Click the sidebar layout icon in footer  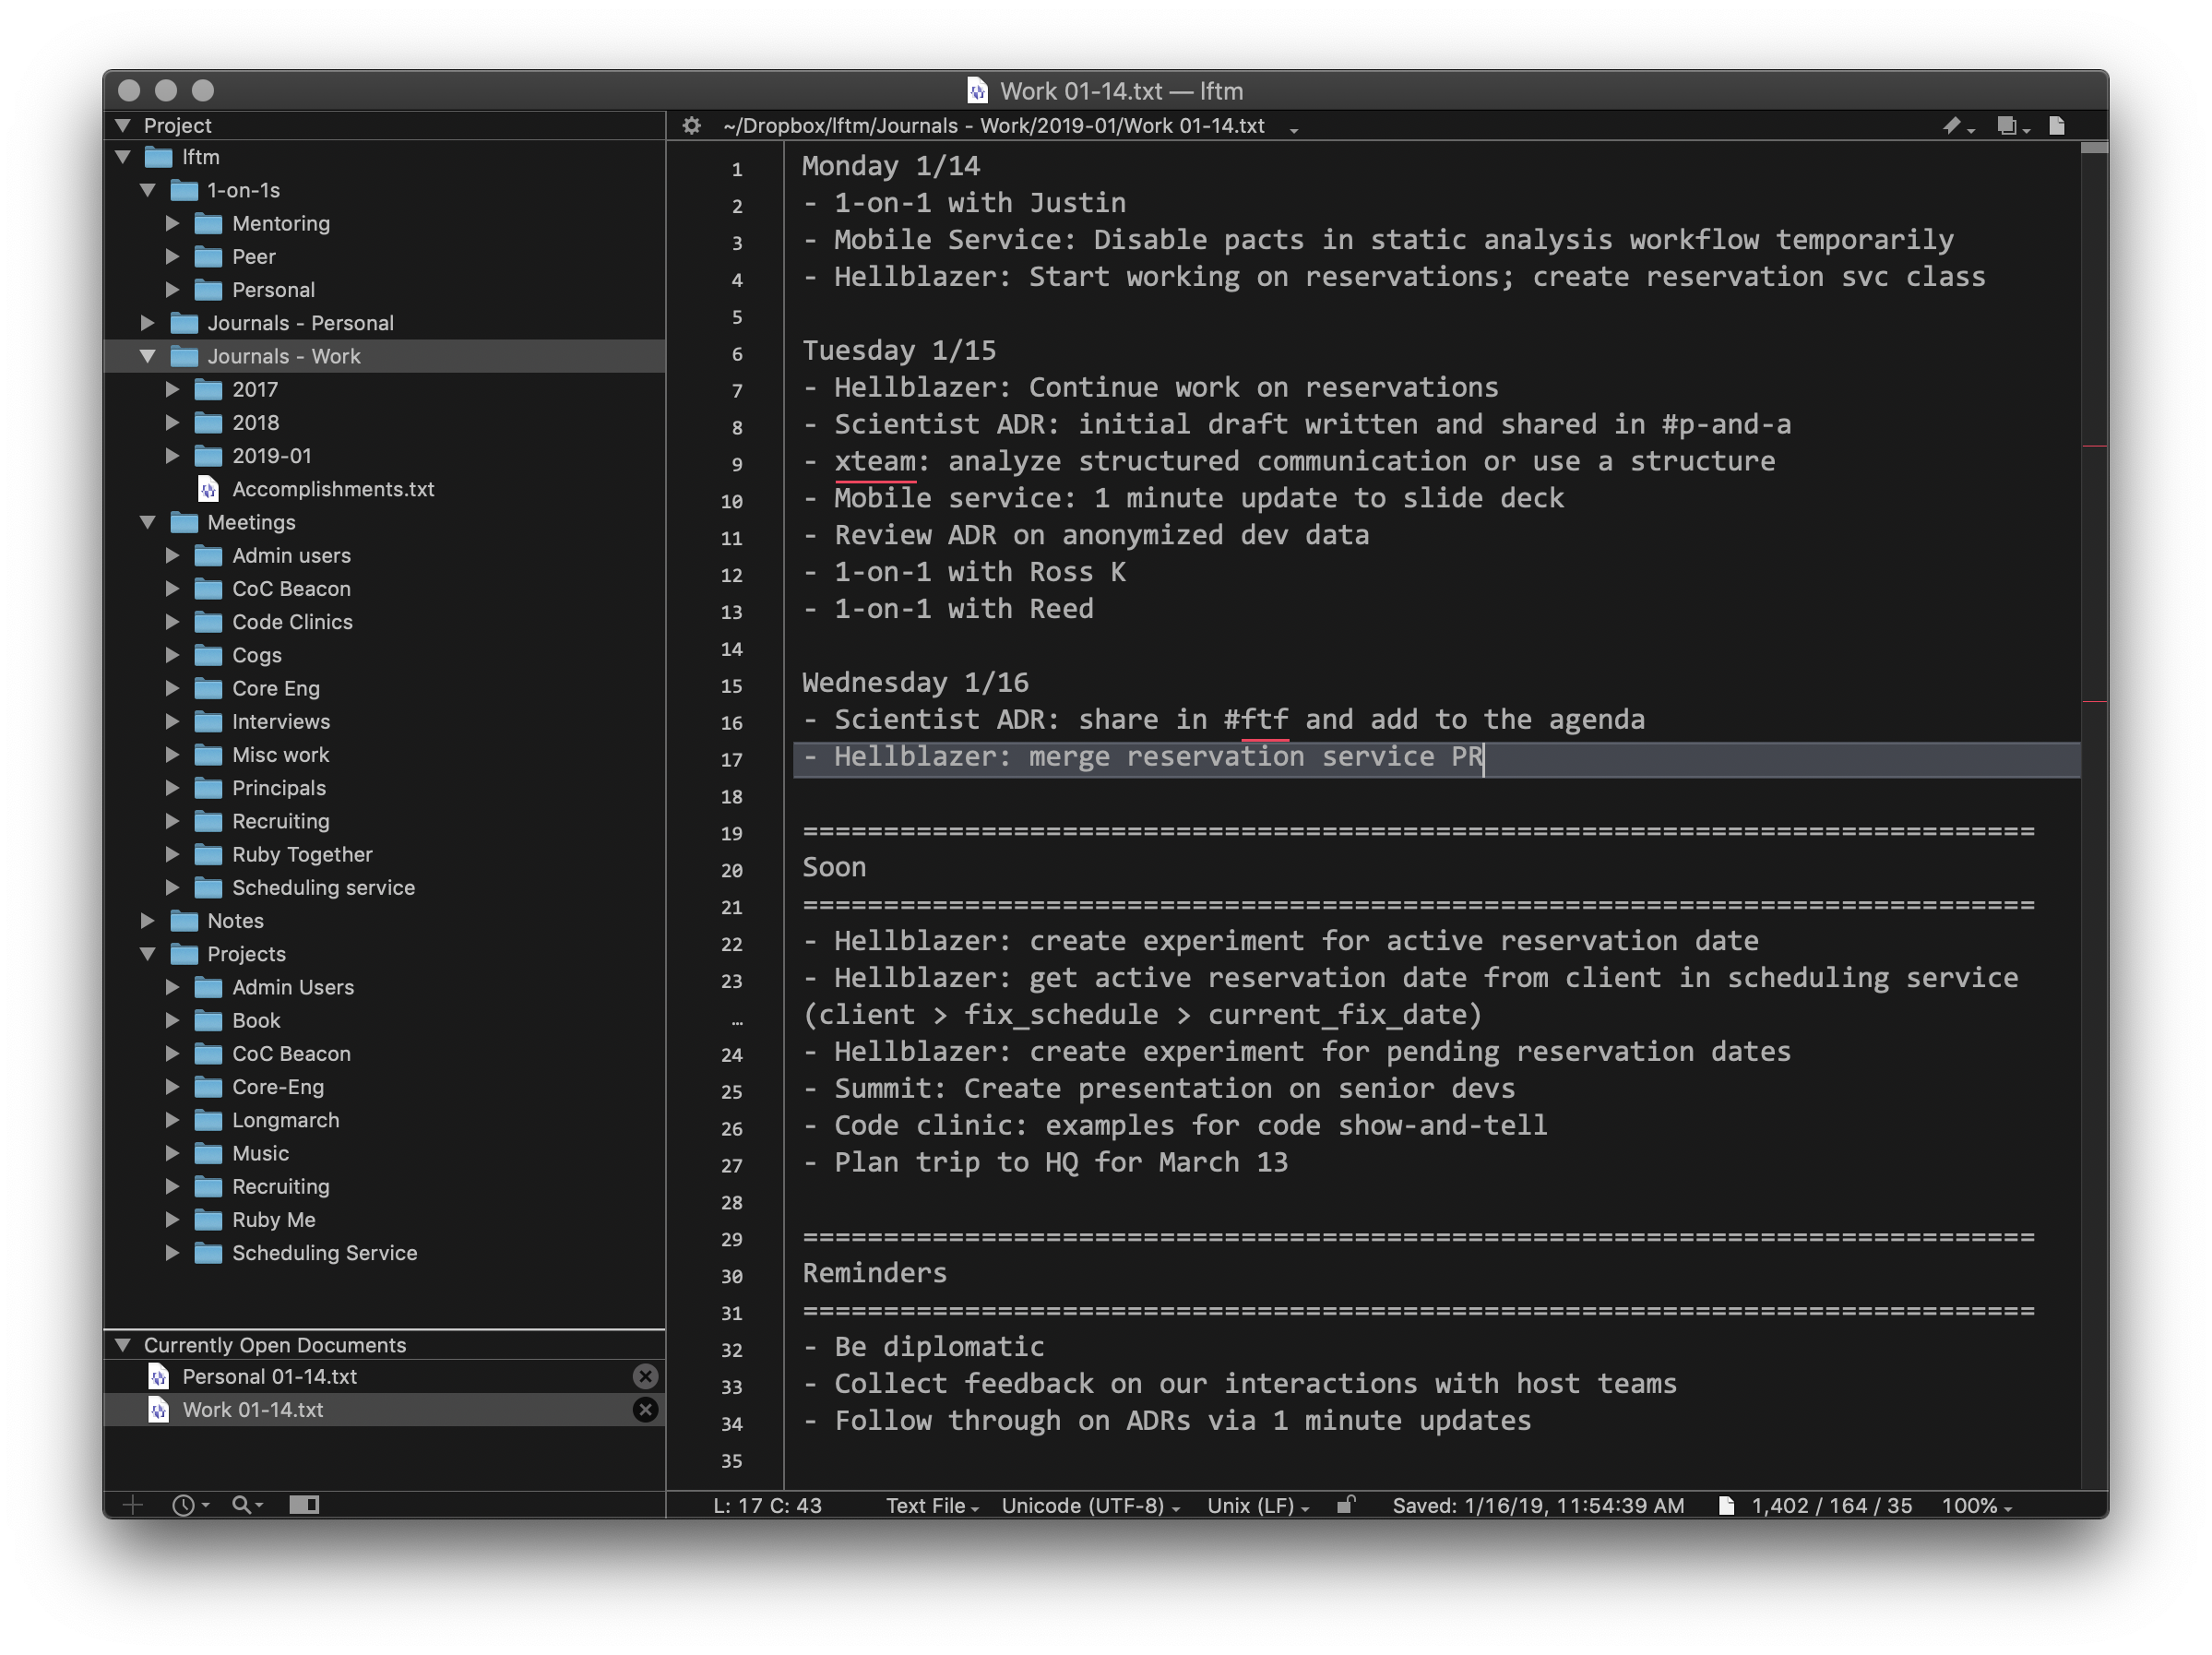point(304,1505)
